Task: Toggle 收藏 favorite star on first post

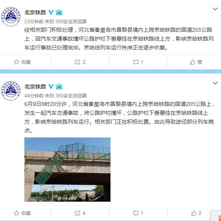Action: [x=22, y=62]
